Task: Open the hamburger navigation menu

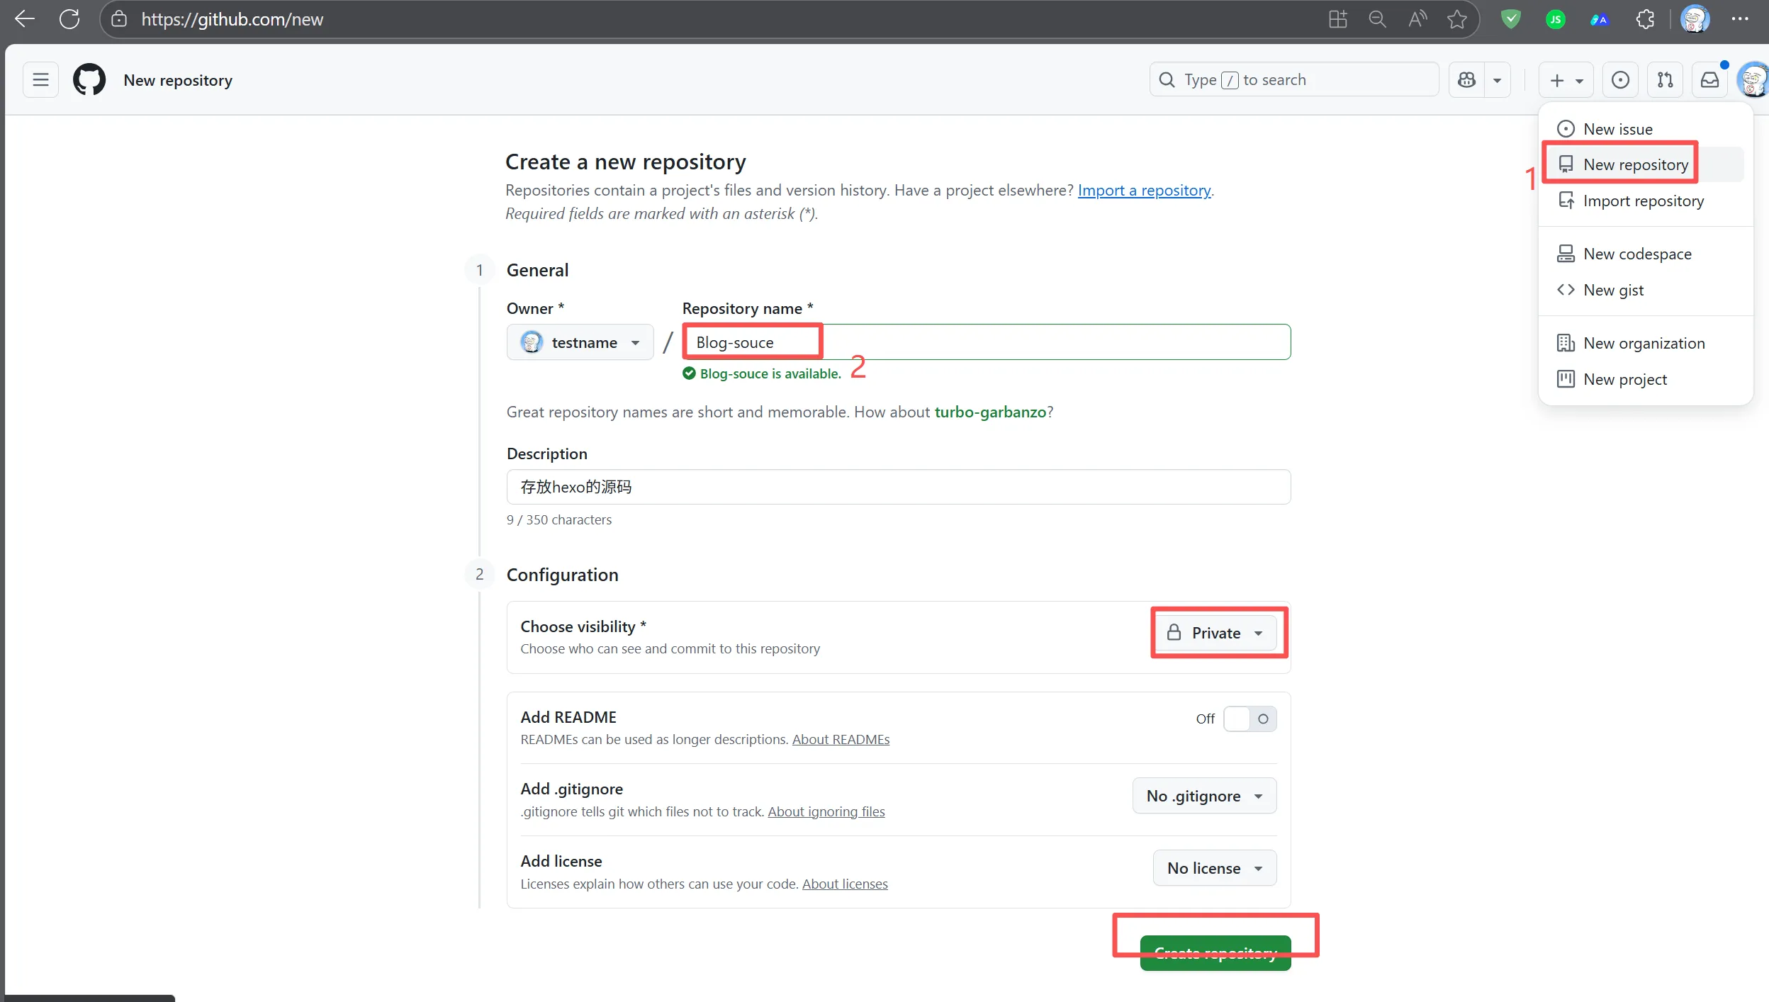Action: [40, 80]
